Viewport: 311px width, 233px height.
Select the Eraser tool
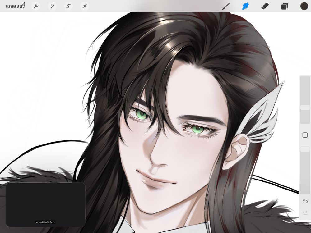click(x=265, y=6)
